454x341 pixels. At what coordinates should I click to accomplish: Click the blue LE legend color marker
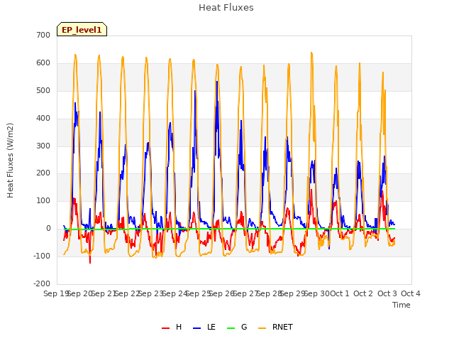point(197,328)
